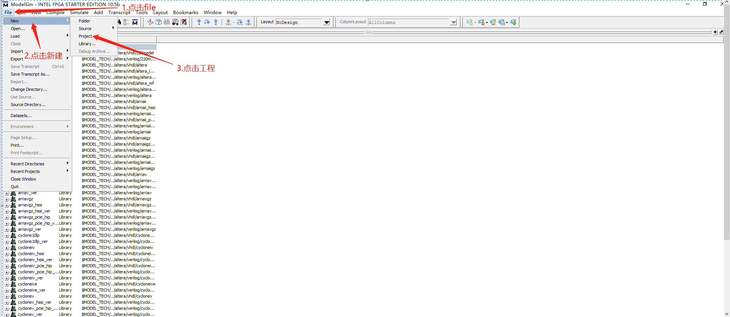Choose Folder in the New submenu

[x=94, y=21]
